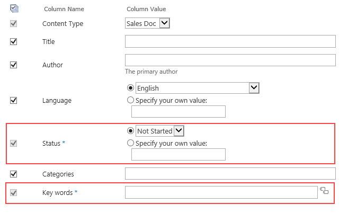Viewport: 348px width, 213px height.
Task: Focus the Status custom value field
Action: point(179,154)
